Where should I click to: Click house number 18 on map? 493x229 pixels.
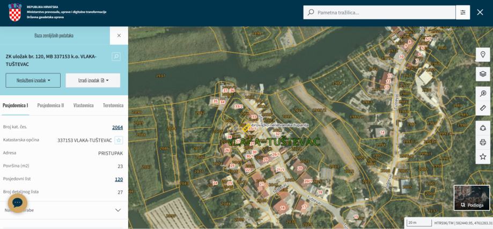pyautogui.click(x=282, y=208)
